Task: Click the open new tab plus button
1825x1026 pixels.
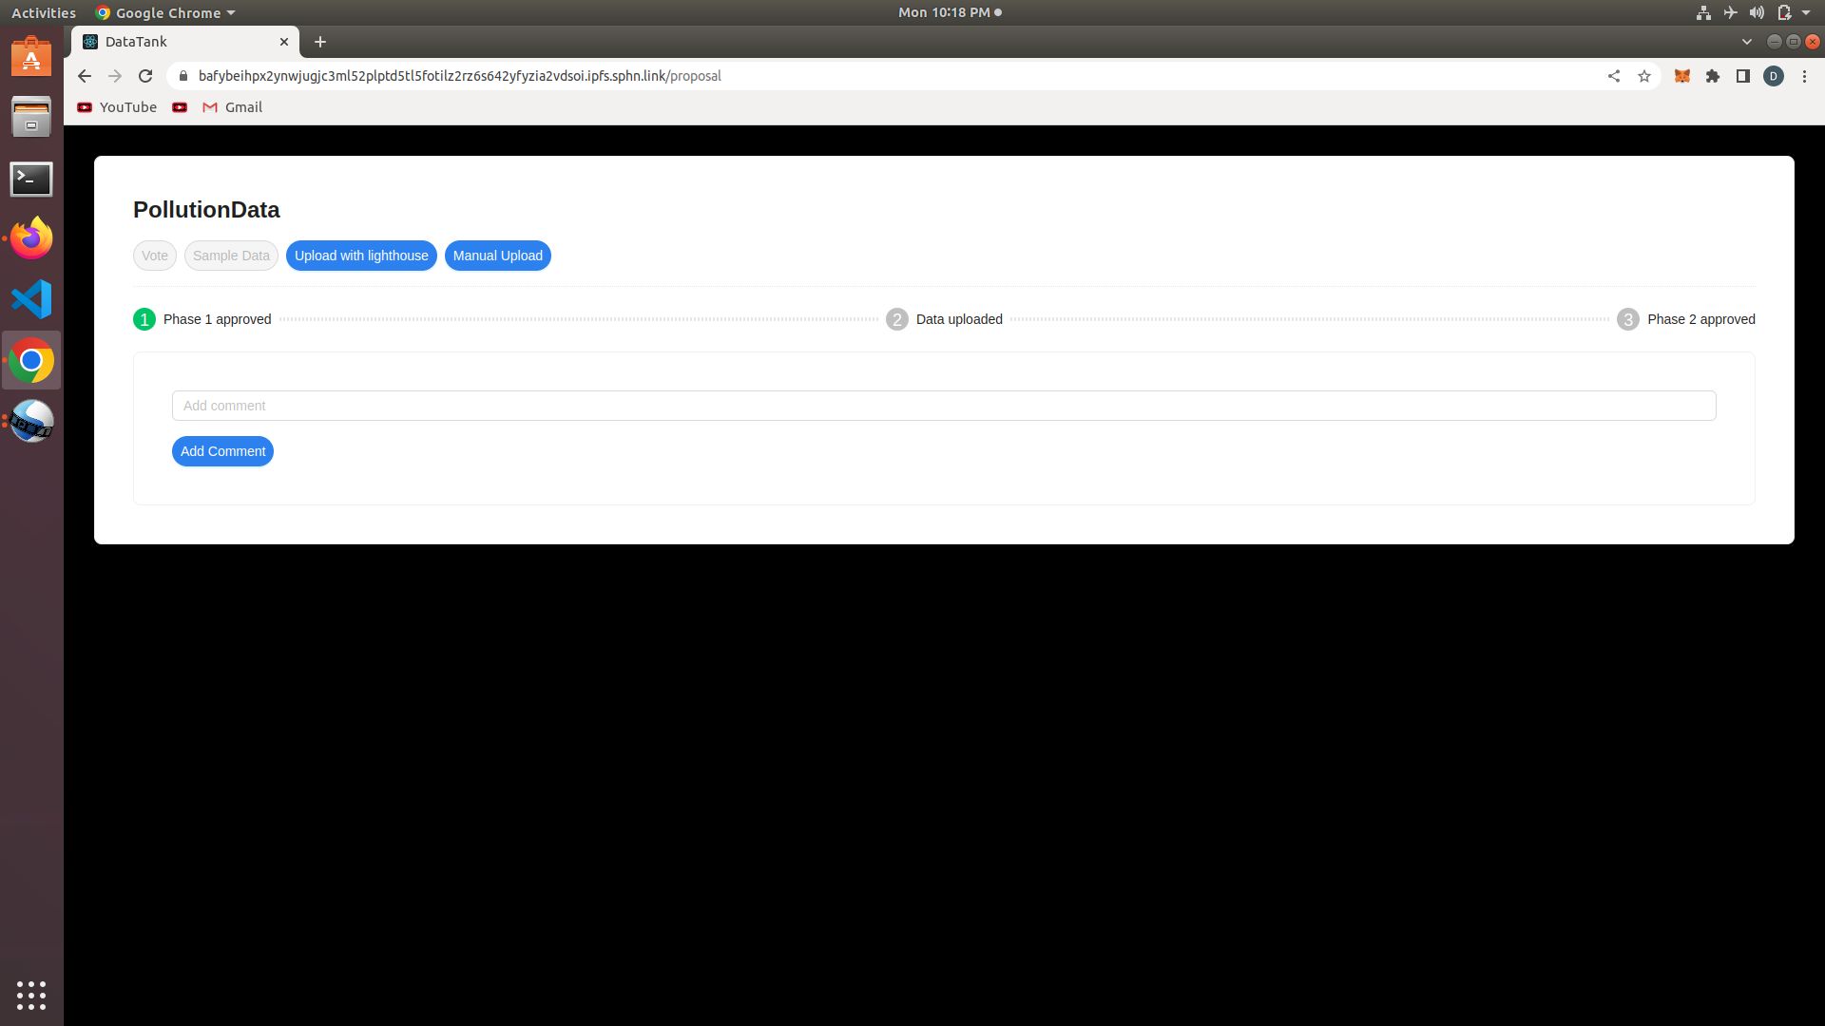Action: coord(318,42)
